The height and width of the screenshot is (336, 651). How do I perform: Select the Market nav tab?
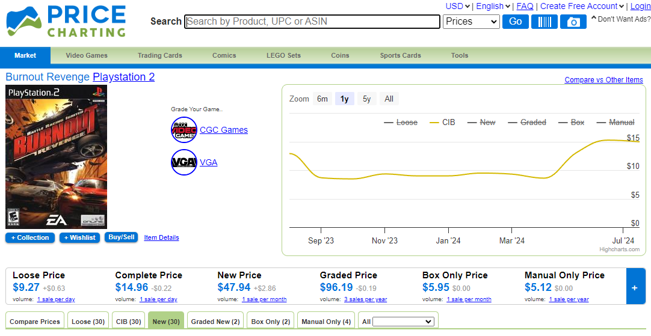(25, 55)
